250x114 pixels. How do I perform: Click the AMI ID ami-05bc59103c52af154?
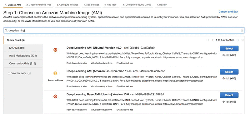[x=139, y=48]
